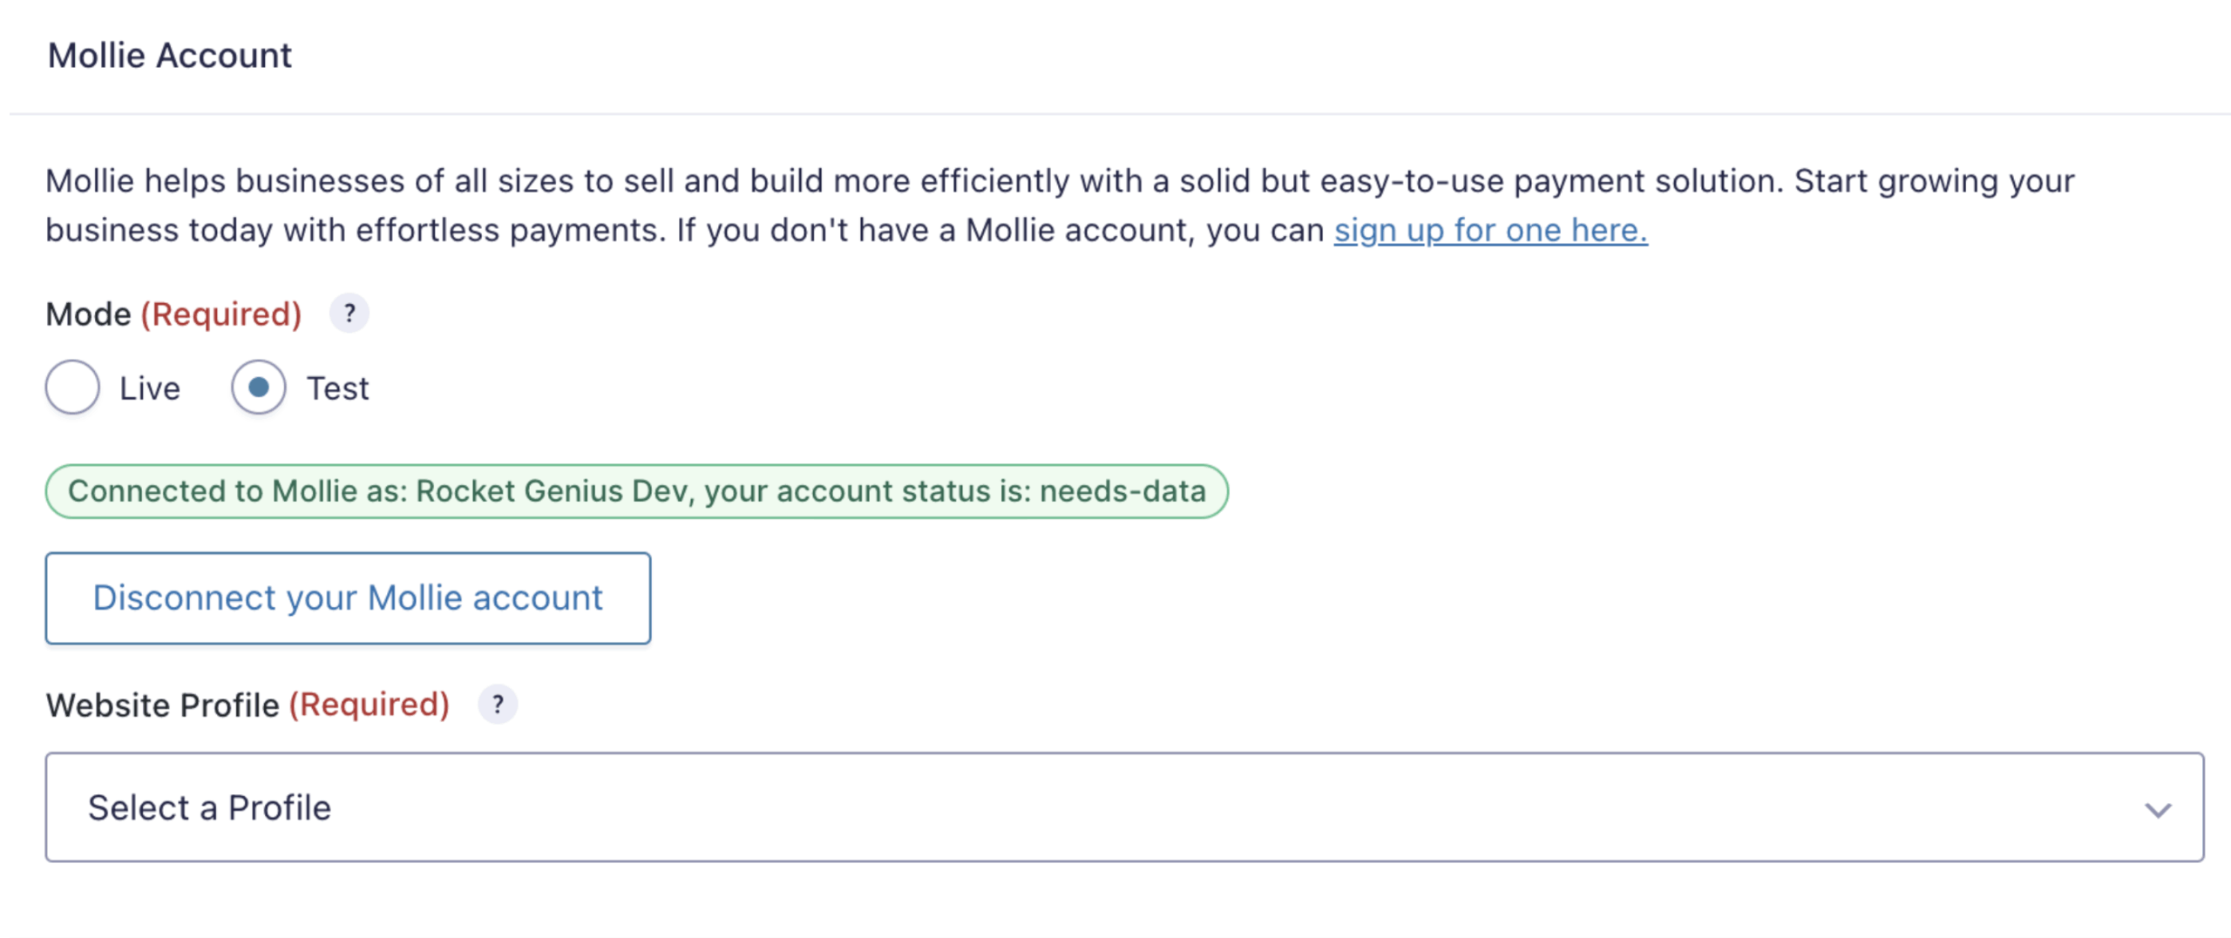Select the Live mode radio button

pos(72,387)
